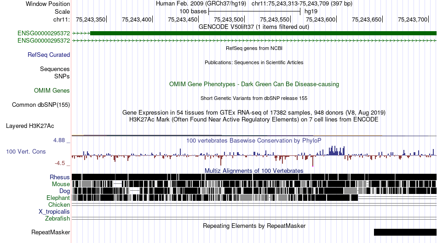
Task: Open Repeating Elements by RepeatMasker title
Action: [x=254, y=226]
